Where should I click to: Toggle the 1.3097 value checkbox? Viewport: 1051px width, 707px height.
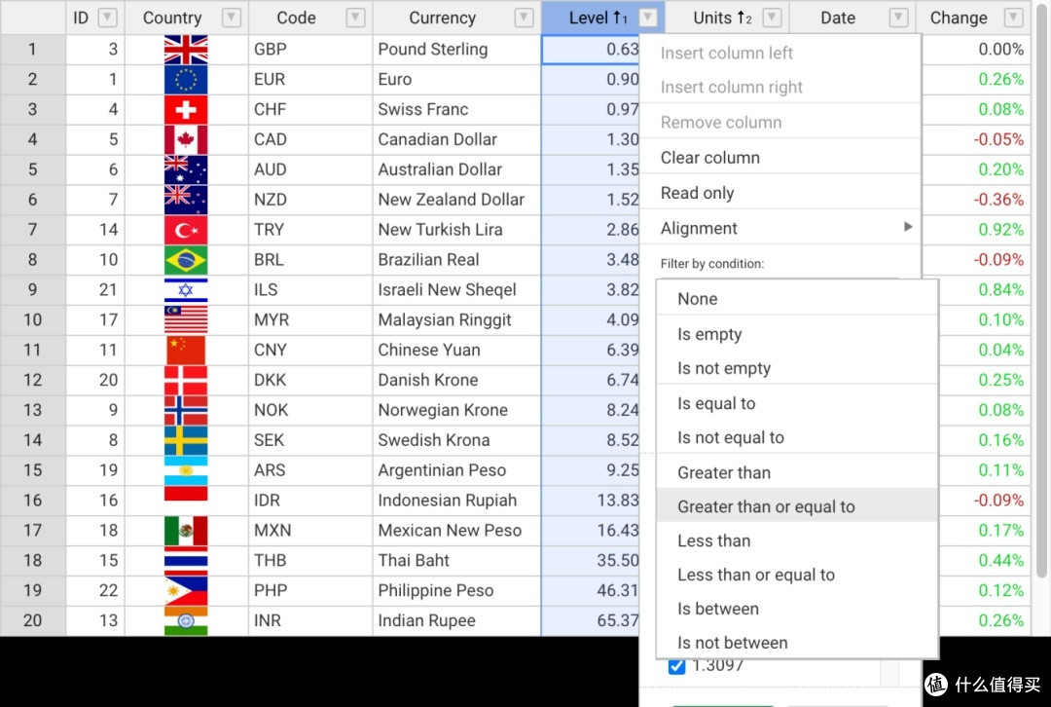click(x=676, y=666)
